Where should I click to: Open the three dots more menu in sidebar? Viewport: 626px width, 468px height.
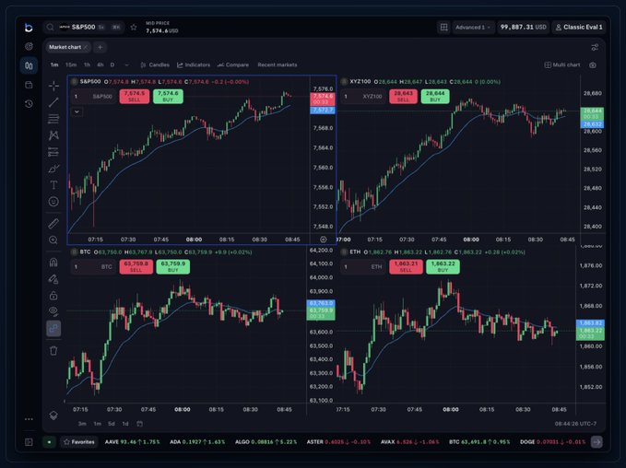(x=29, y=419)
